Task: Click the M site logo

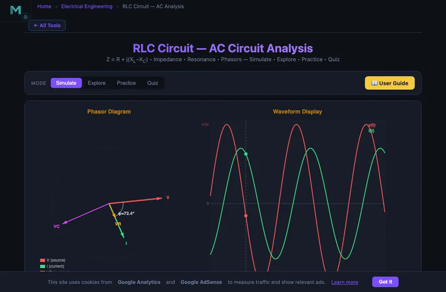Action: (15, 10)
